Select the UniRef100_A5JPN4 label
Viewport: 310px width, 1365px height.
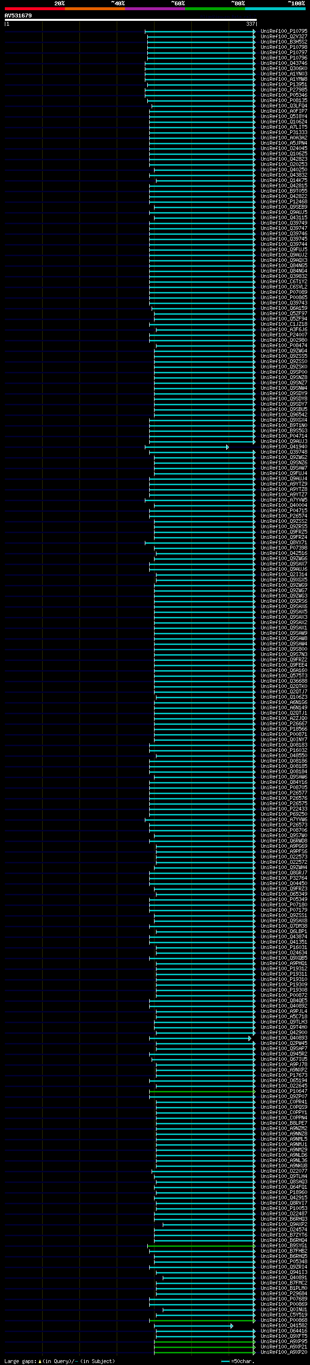point(283,143)
